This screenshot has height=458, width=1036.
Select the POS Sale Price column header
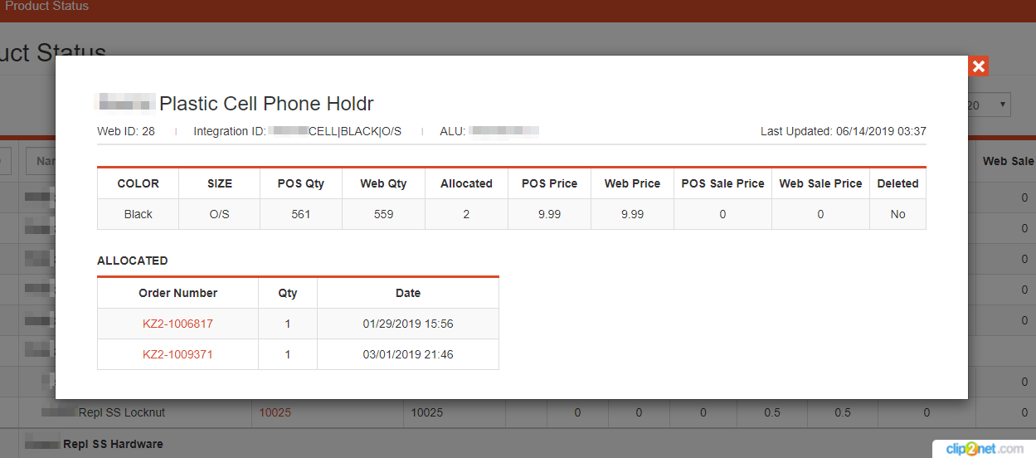coord(722,183)
